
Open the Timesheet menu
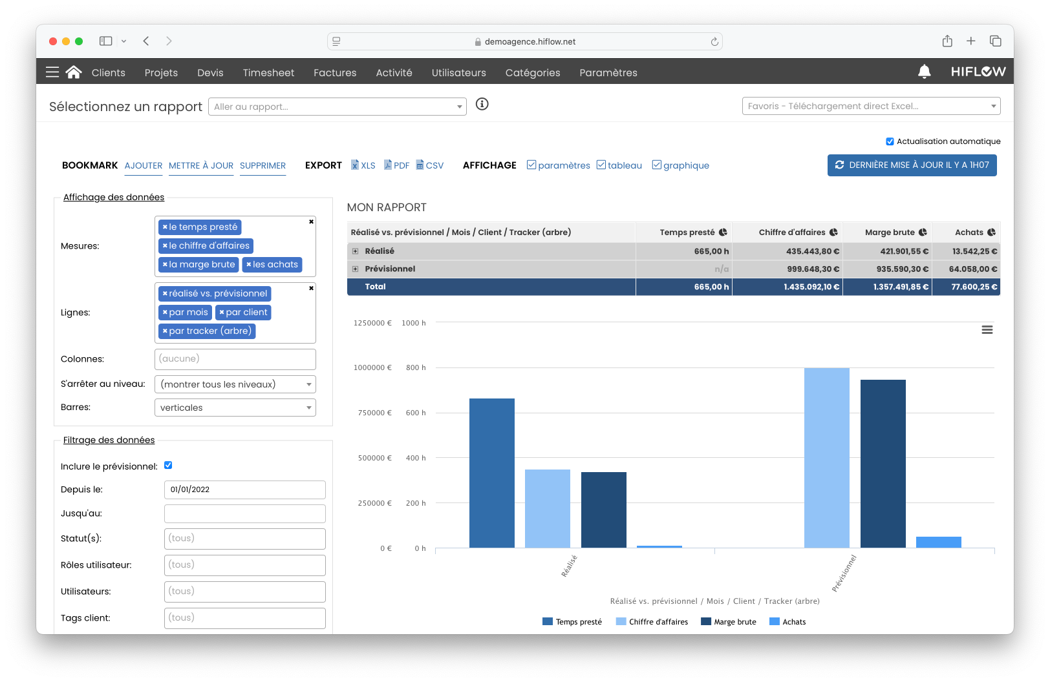tap(268, 72)
